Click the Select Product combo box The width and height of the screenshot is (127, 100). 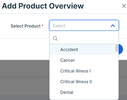pos(84,25)
